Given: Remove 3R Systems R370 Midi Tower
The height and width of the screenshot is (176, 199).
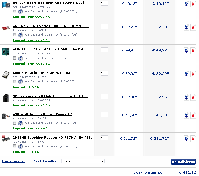Looking at the screenshot, I should coord(193,97).
